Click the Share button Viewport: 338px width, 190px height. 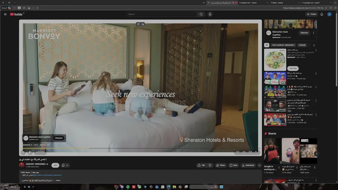tap(220, 165)
